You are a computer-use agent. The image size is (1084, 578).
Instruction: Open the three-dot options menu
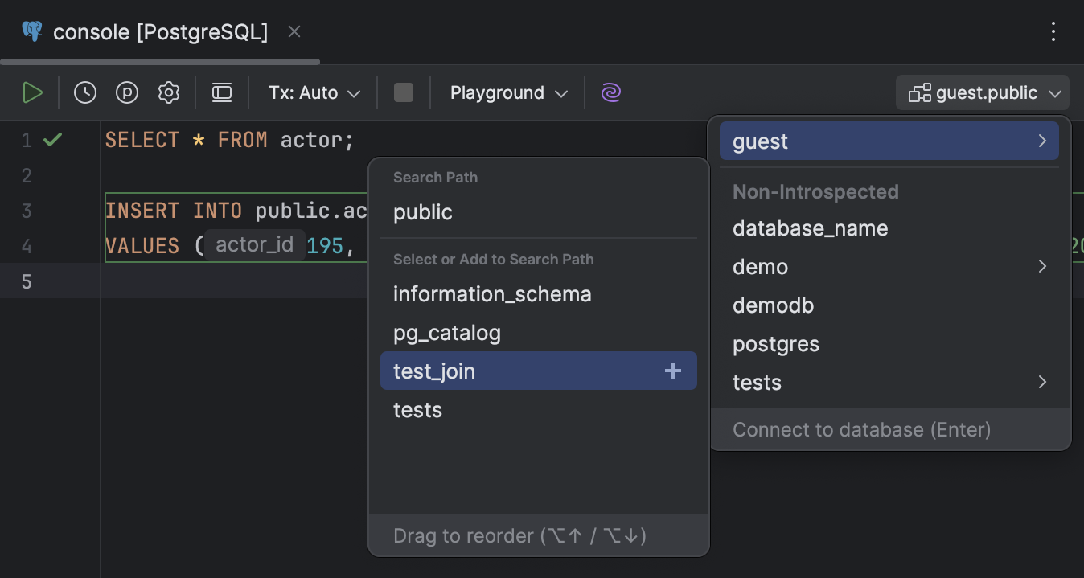[1053, 31]
